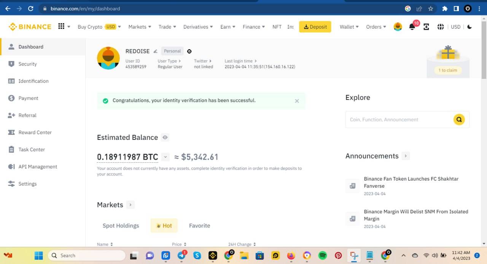
Task: Click the yellow Deposit button
Action: point(315,27)
